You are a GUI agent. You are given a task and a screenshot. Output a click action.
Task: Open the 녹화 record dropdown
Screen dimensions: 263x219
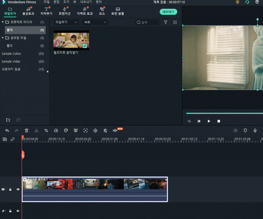click(95, 22)
